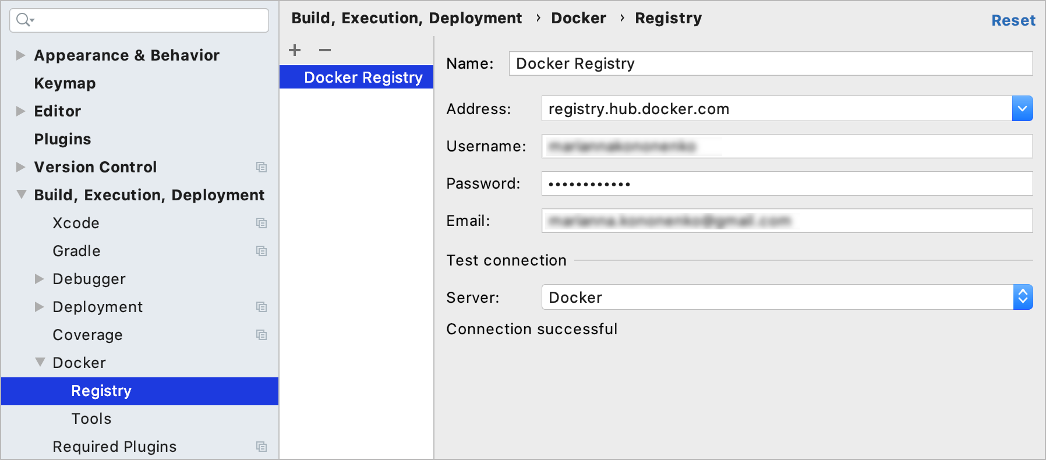Select Appearance & Behavior label

point(127,55)
